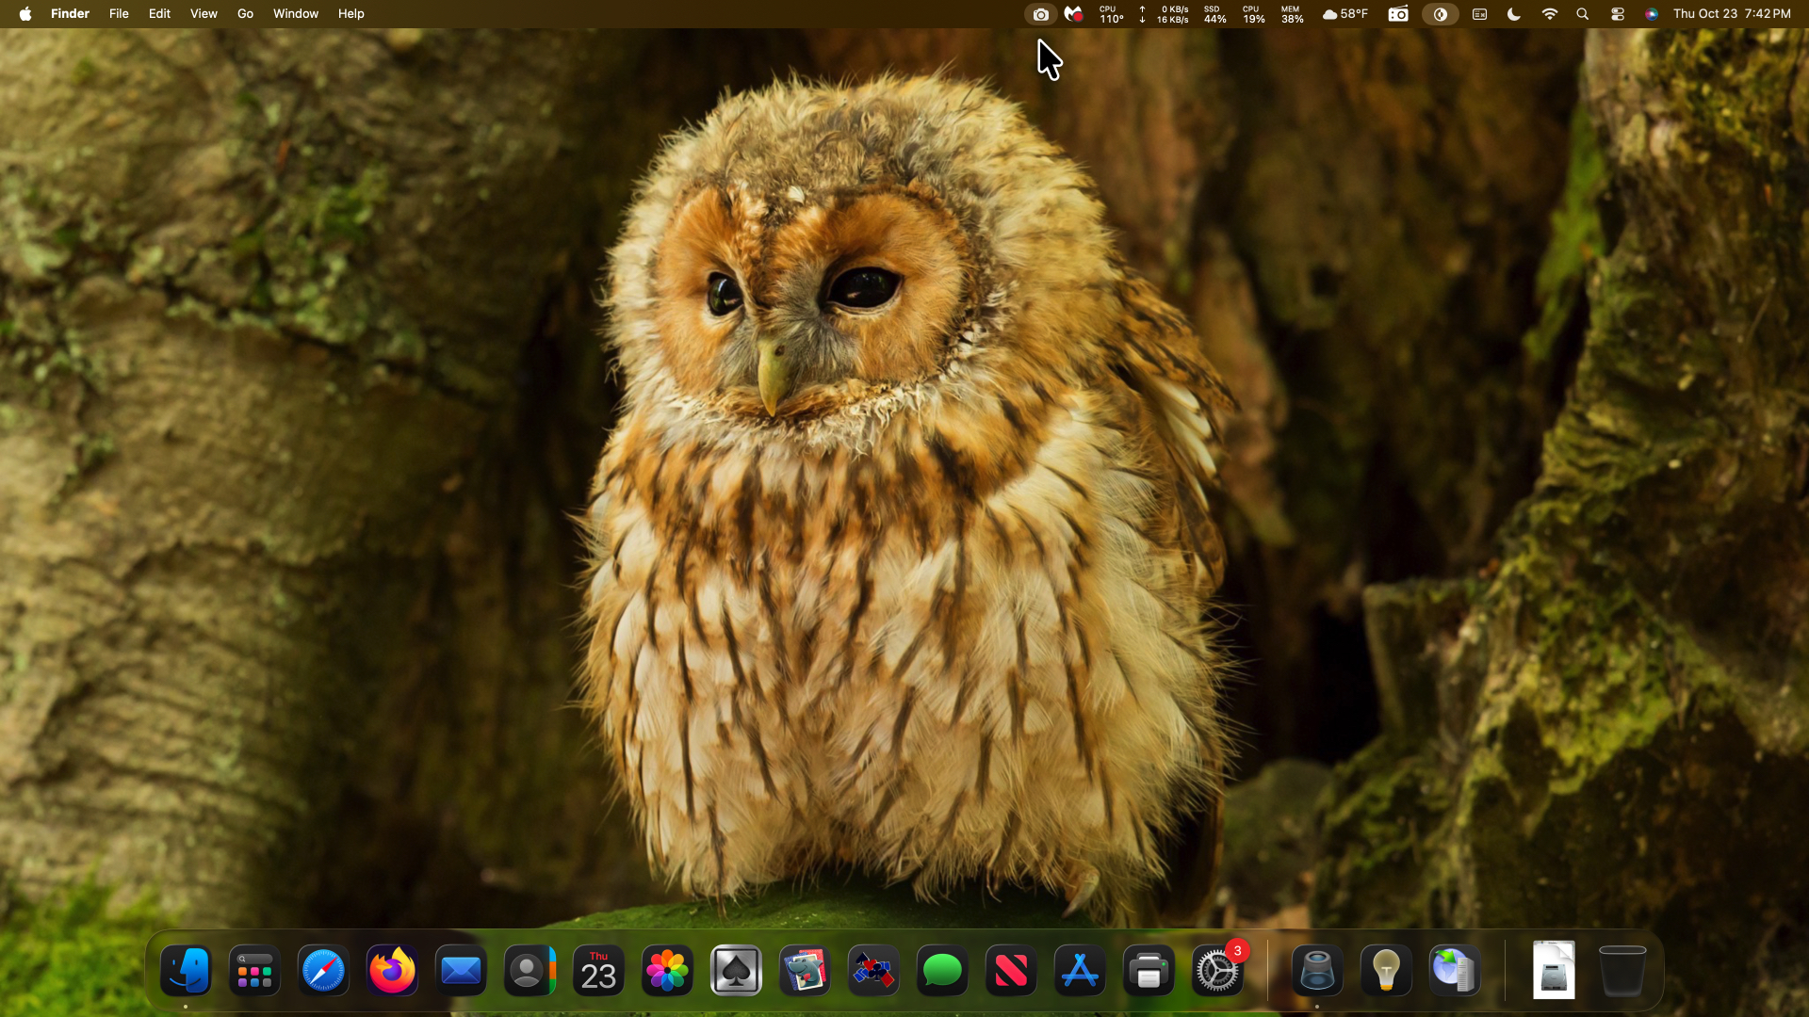The height and width of the screenshot is (1017, 1809).
Task: Open Firefox from the Dock
Action: coord(392,971)
